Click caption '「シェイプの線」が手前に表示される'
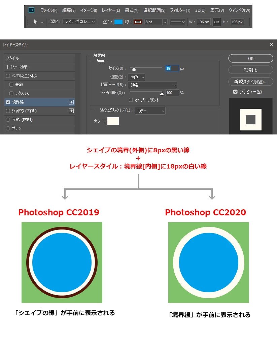 coord(64,313)
